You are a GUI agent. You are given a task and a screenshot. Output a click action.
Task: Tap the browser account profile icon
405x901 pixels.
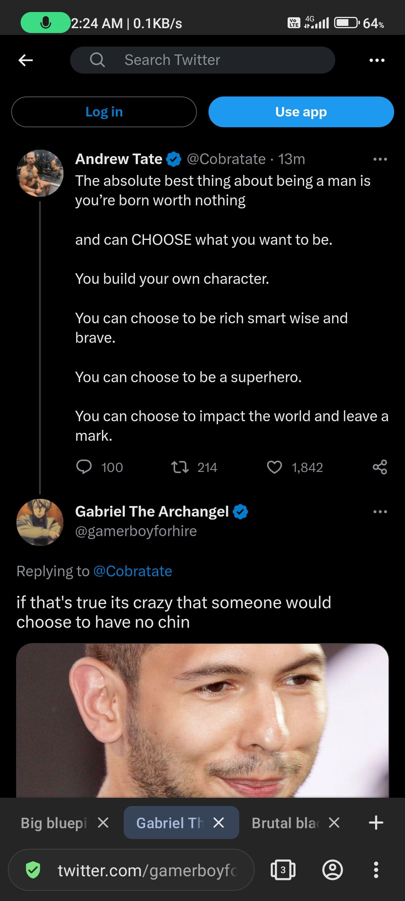333,870
